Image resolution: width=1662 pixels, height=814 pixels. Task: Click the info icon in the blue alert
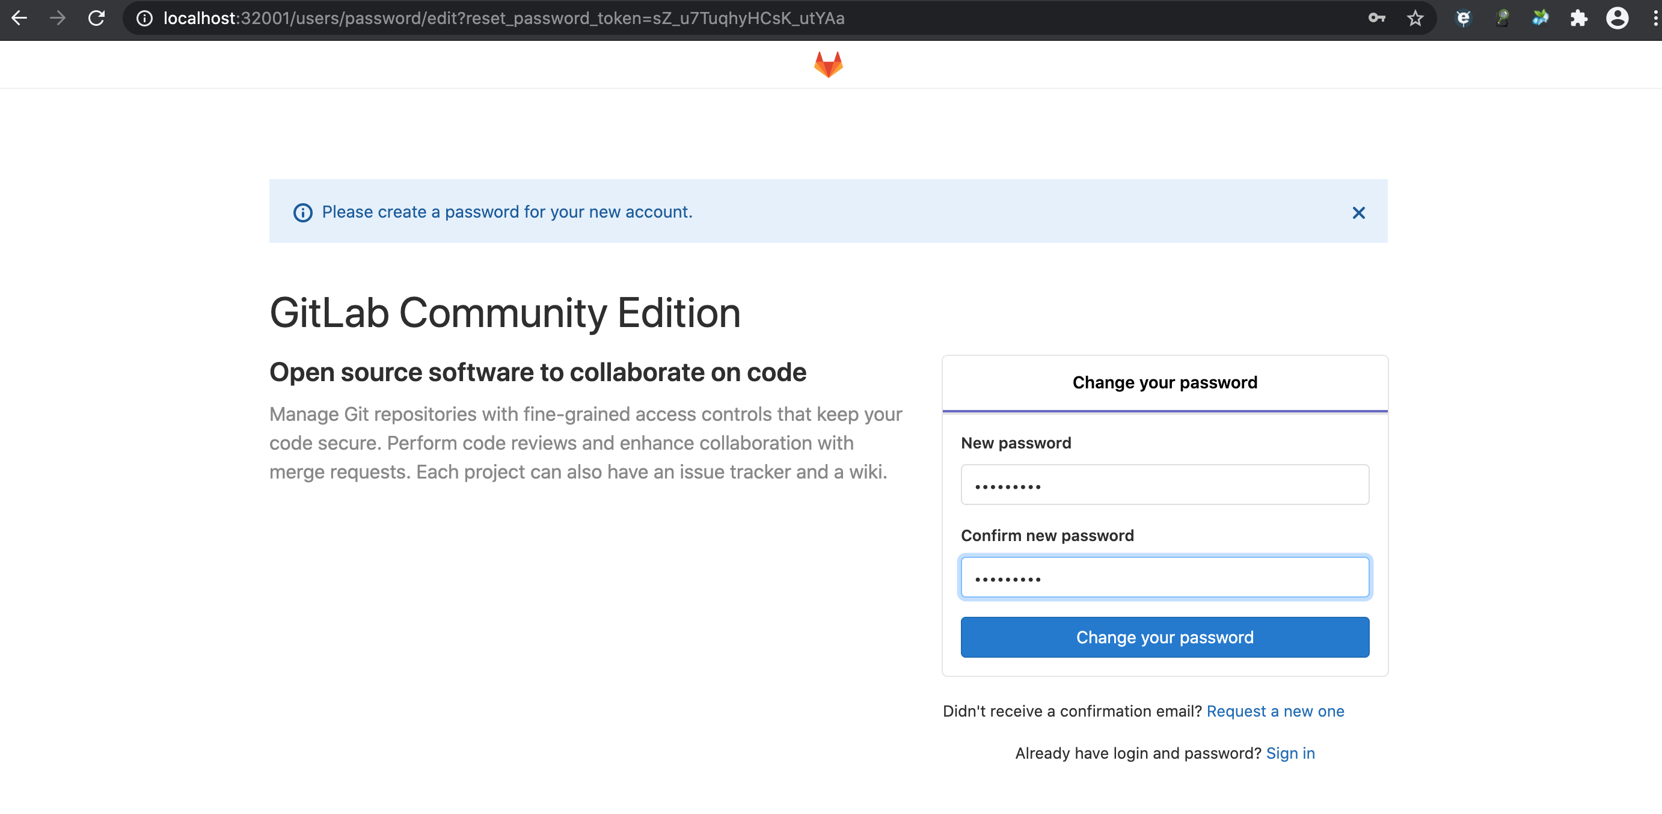tap(302, 212)
